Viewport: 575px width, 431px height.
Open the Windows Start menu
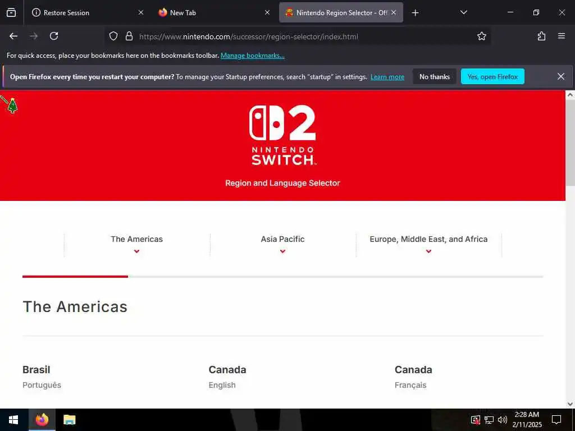pos(13,420)
